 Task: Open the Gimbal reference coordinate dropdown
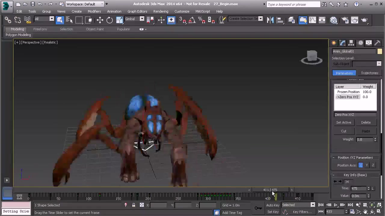[x=142, y=19]
